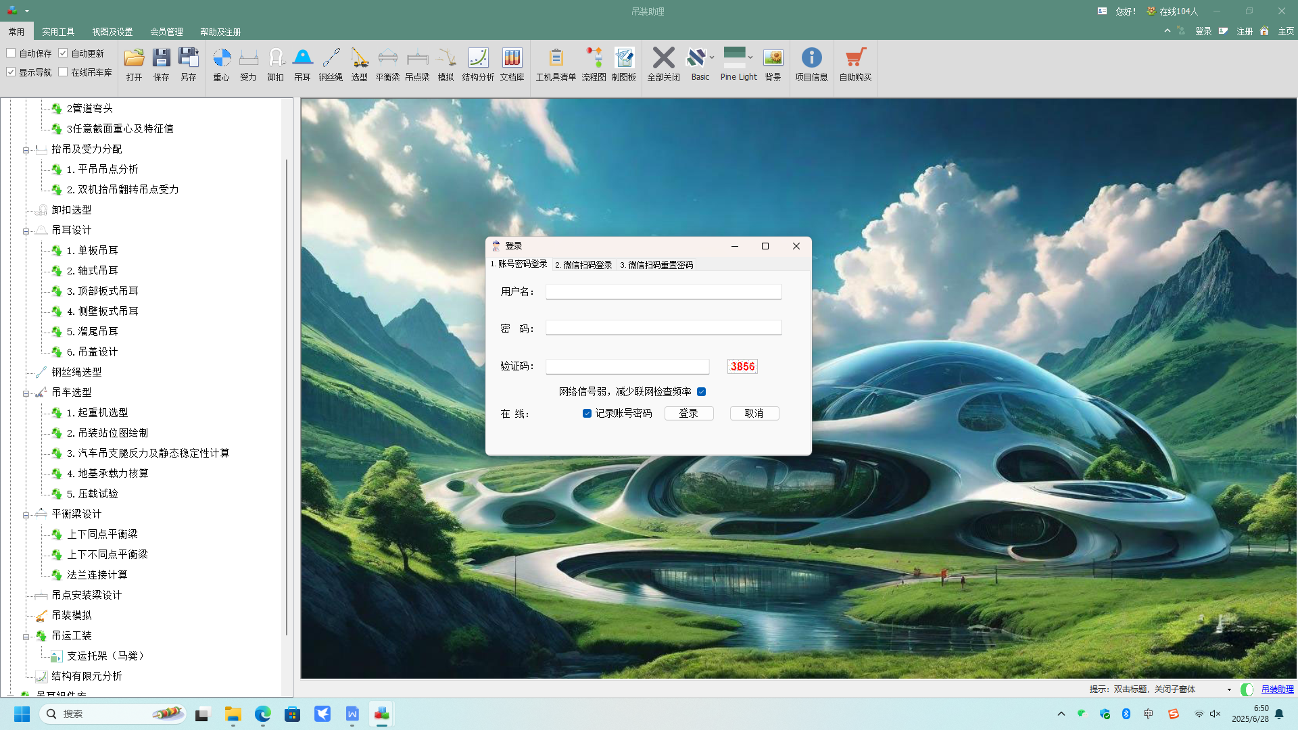1298x730 pixels.
Task: Uncheck the 记录账号密码 checkbox
Action: click(x=587, y=414)
